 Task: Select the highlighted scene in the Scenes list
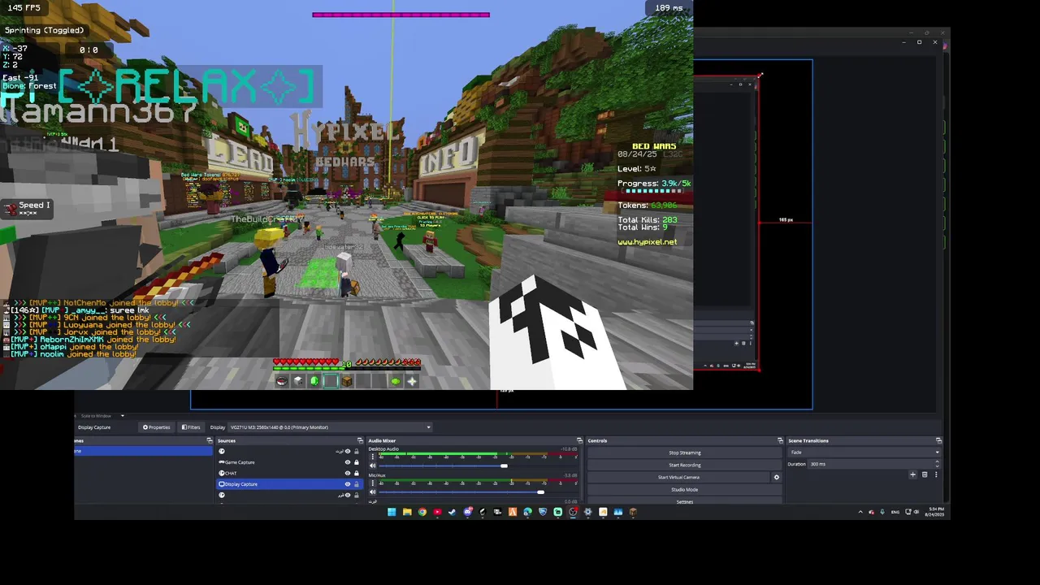tap(143, 451)
